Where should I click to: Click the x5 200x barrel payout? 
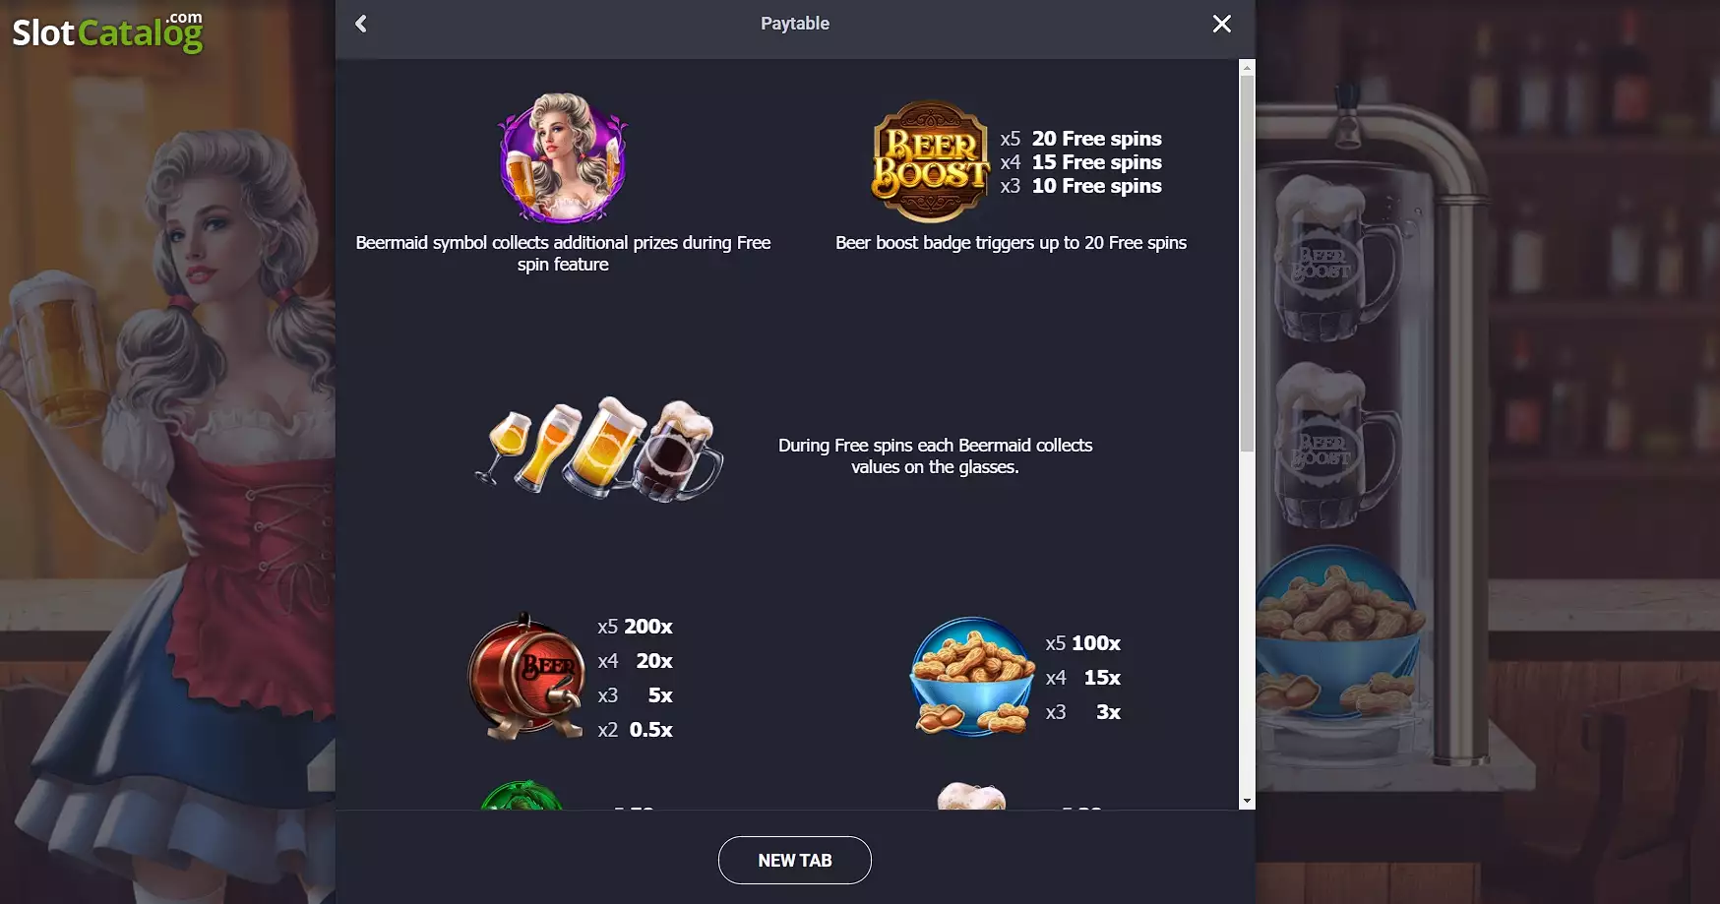pyautogui.click(x=635, y=627)
